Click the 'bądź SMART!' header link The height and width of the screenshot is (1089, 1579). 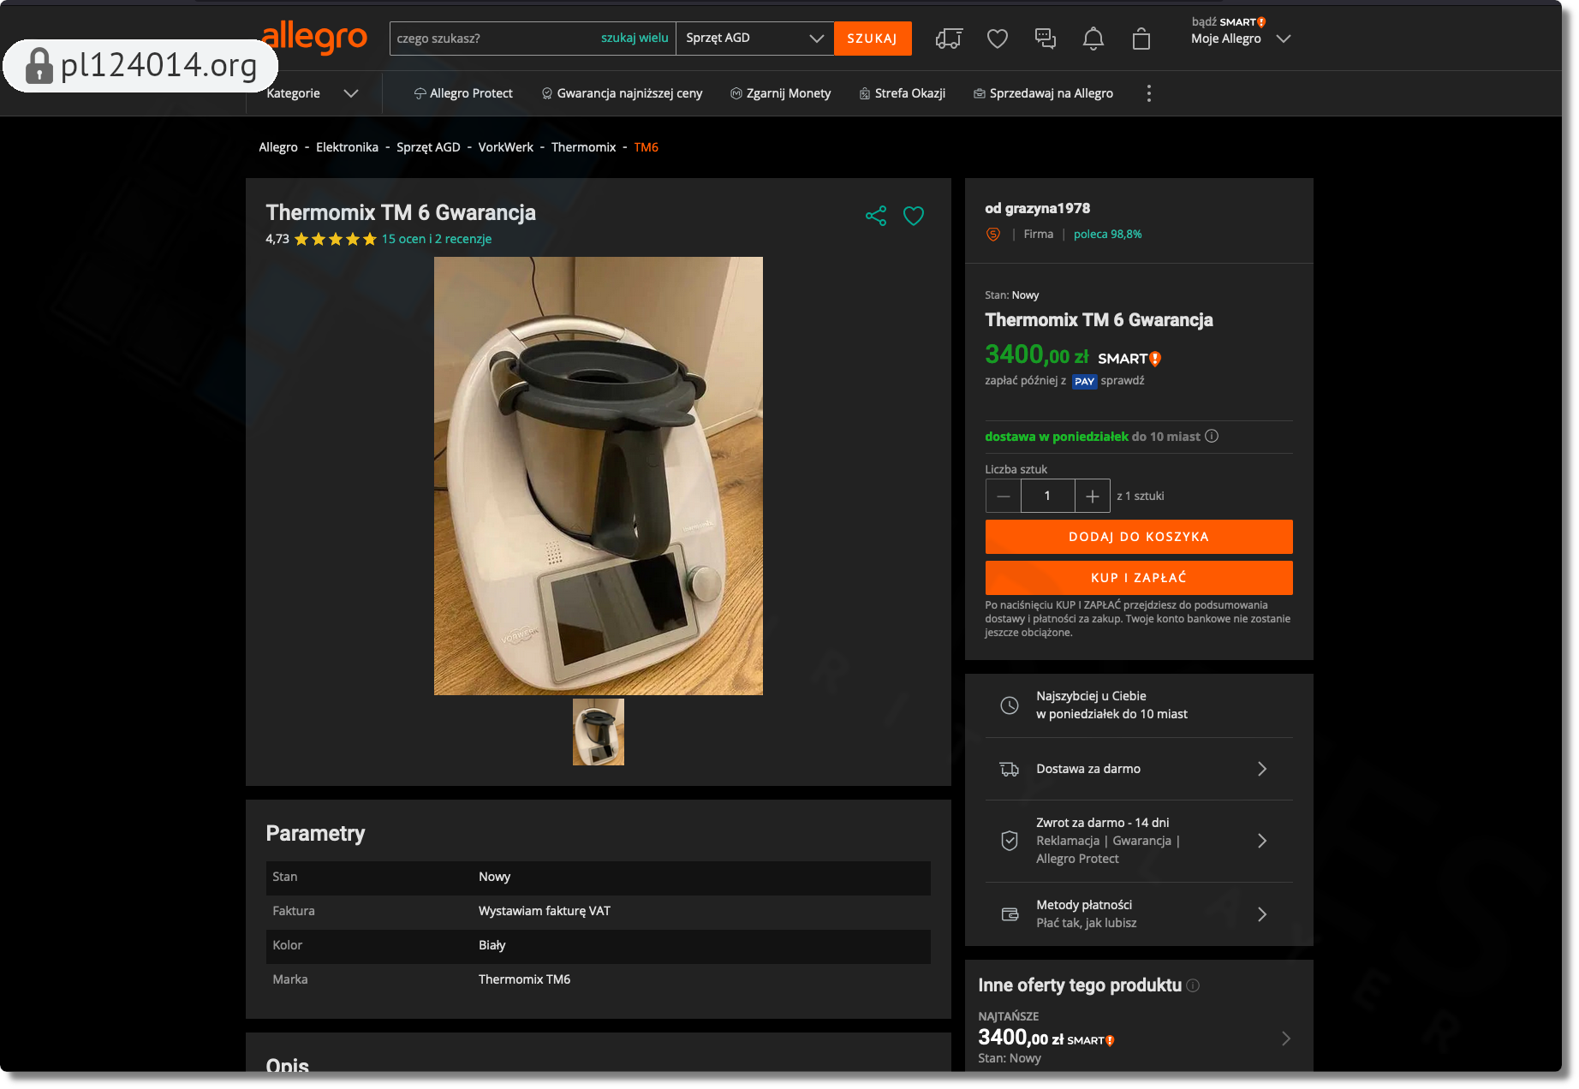[x=1229, y=21]
